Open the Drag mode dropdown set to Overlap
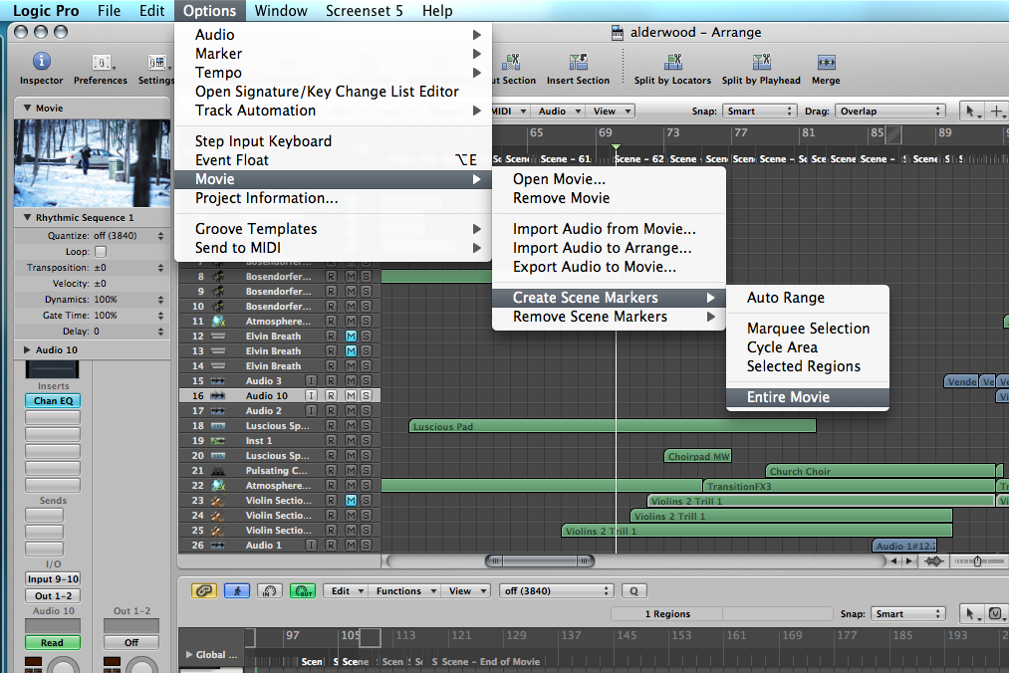This screenshot has width=1009, height=673. coord(891,112)
